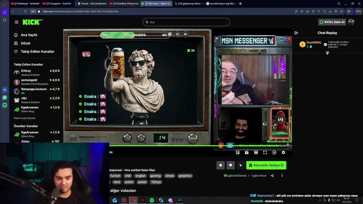Switch to Gazapizm browser tab
Image resolution: width=363 pixels, height=204 pixels.
click(57, 4)
